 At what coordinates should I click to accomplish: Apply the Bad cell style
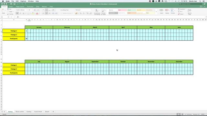[x=123, y=10]
